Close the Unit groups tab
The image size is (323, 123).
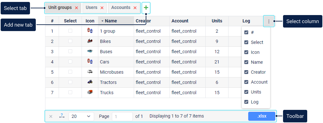tap(76, 8)
